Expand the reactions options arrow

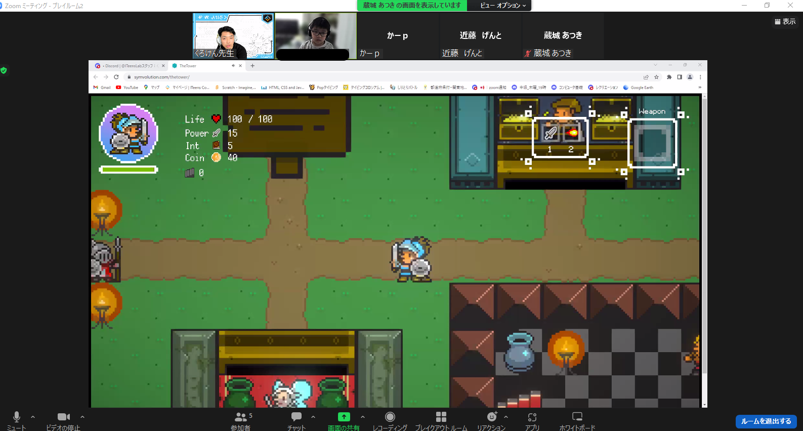[506, 417]
